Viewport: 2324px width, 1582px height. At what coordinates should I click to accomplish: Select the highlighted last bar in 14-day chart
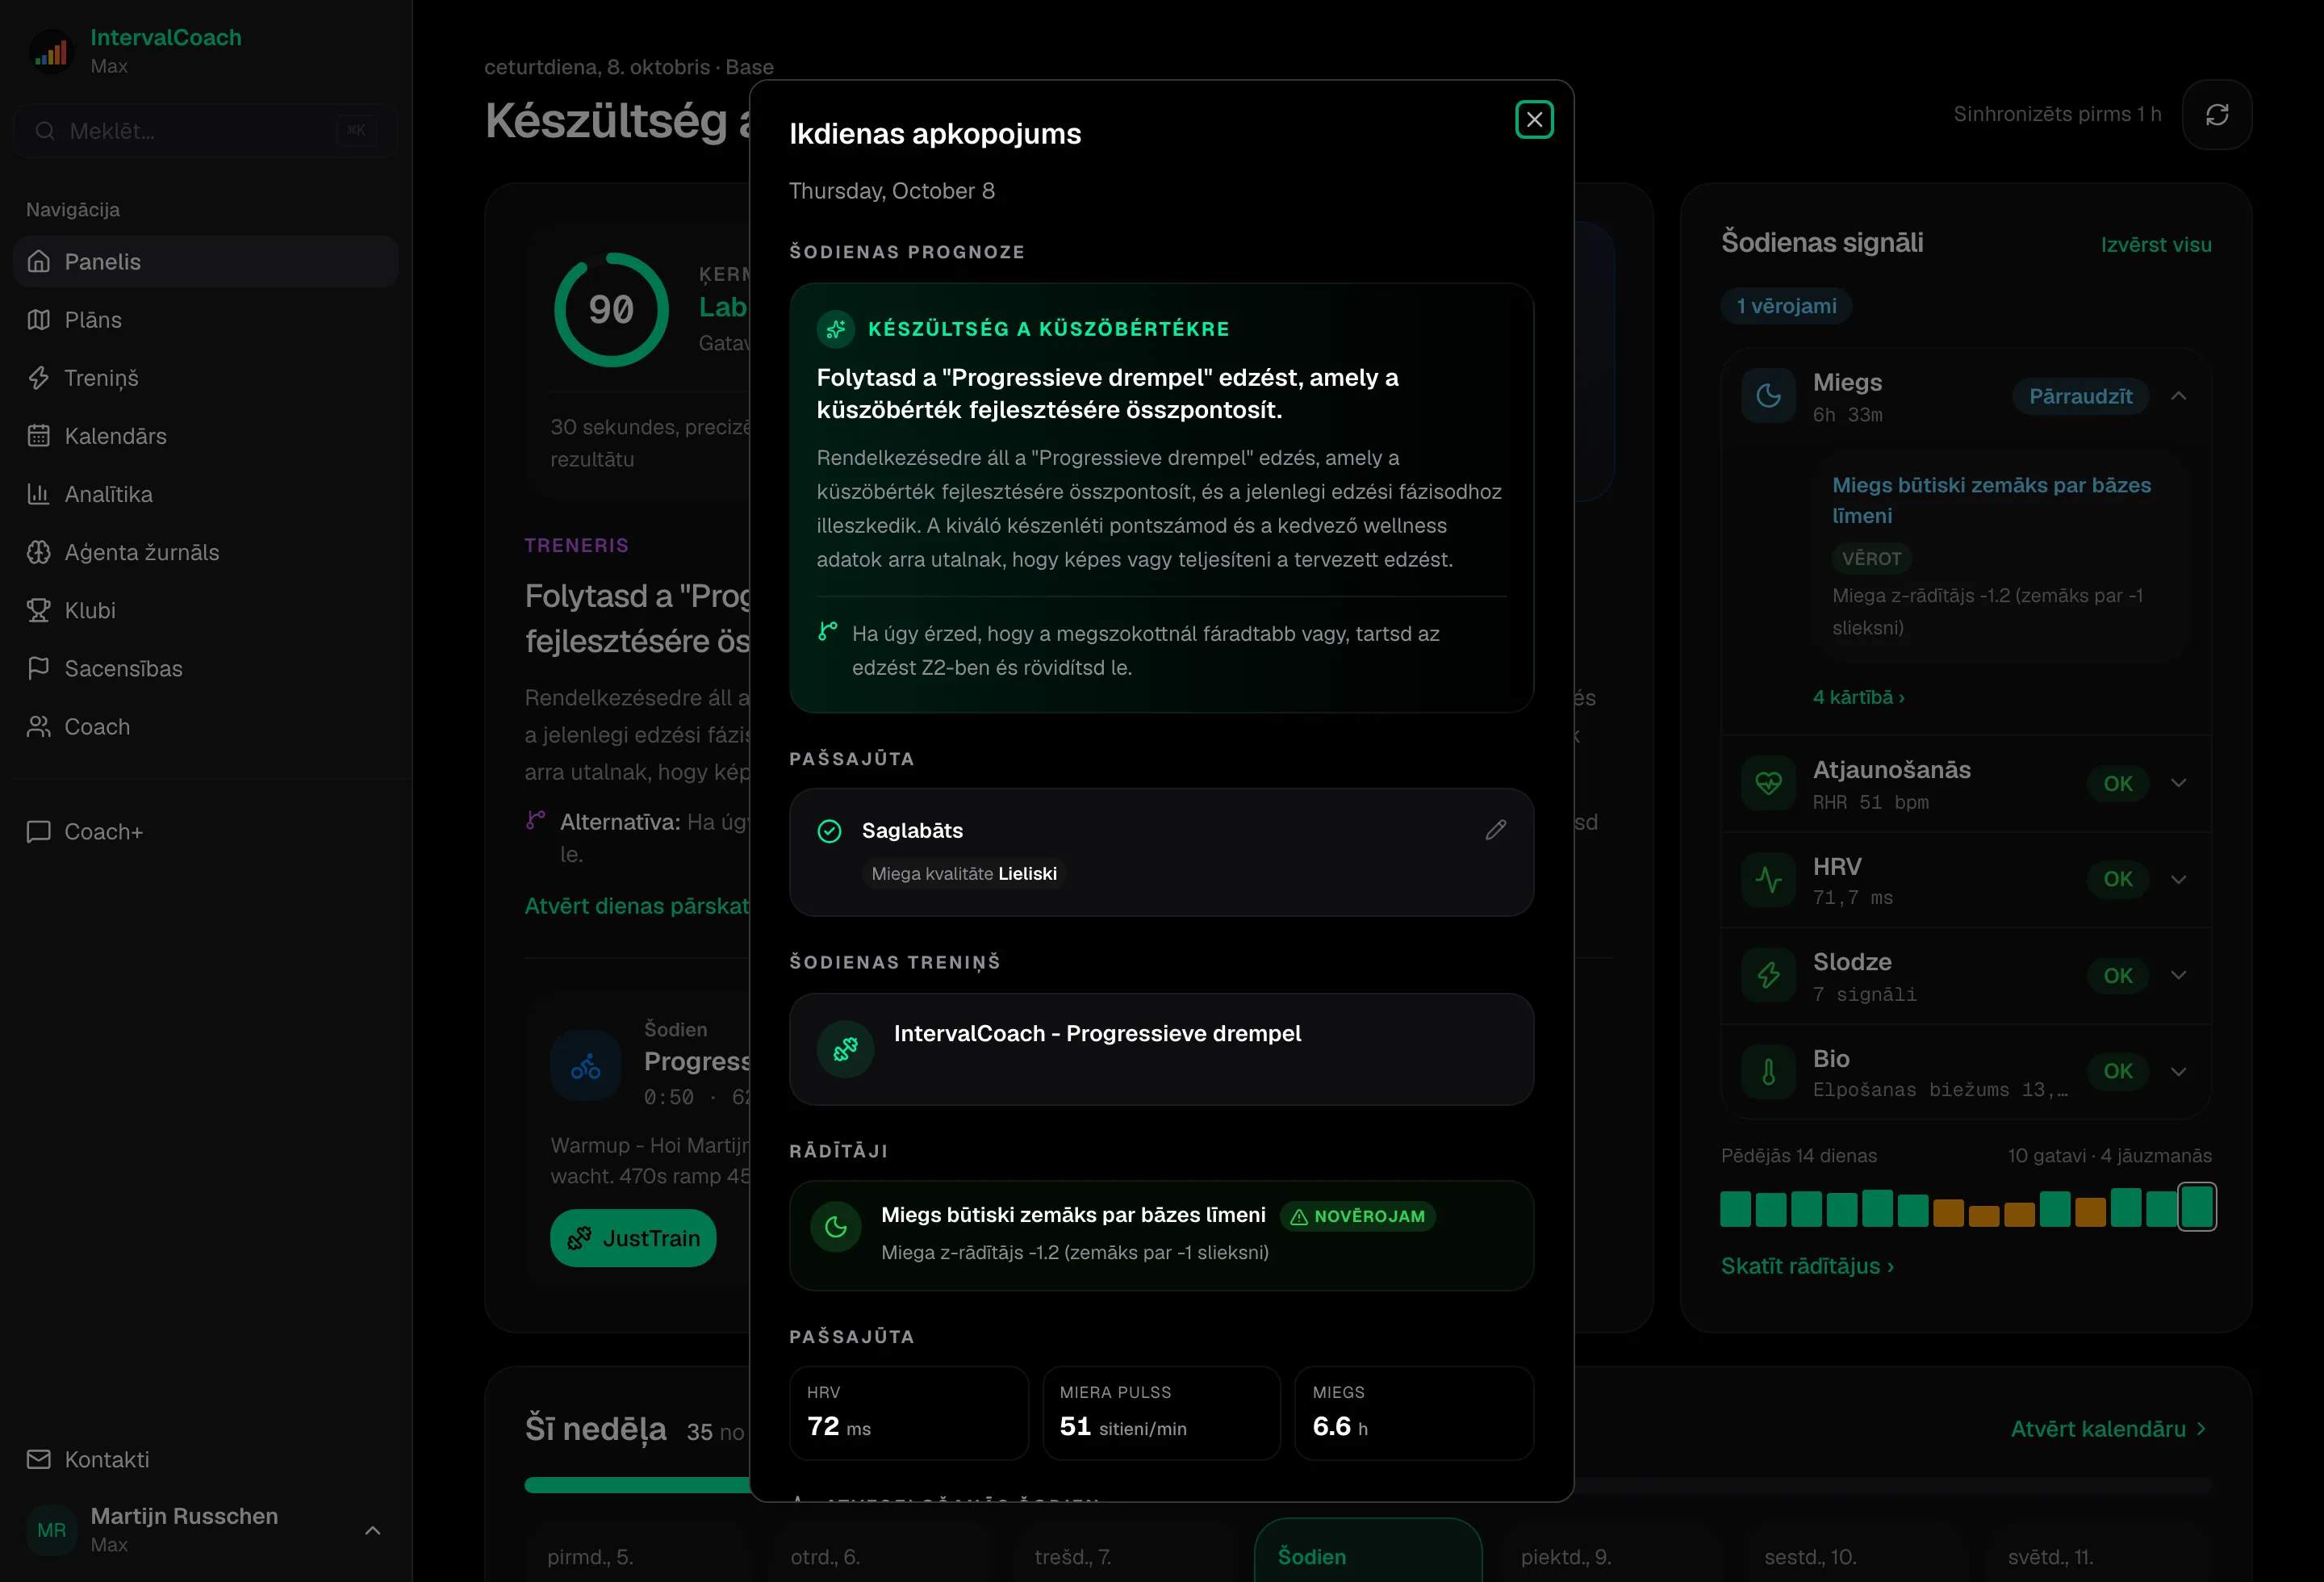tap(2197, 1207)
